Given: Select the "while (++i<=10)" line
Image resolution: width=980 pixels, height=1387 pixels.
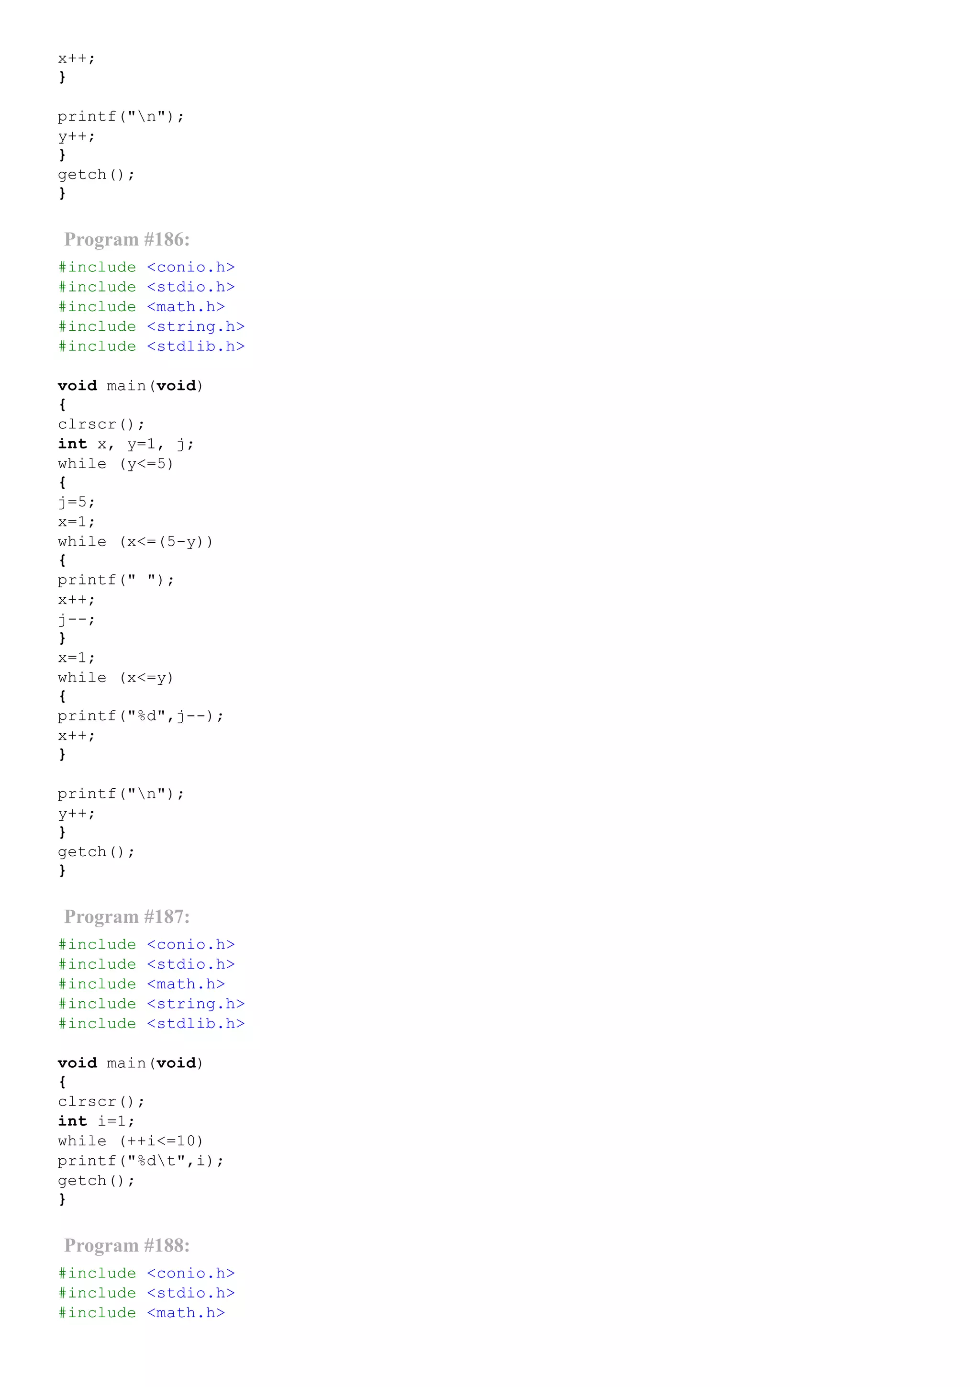Looking at the screenshot, I should (x=131, y=1141).
